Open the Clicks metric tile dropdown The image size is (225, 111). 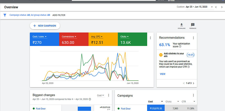coord(125,37)
